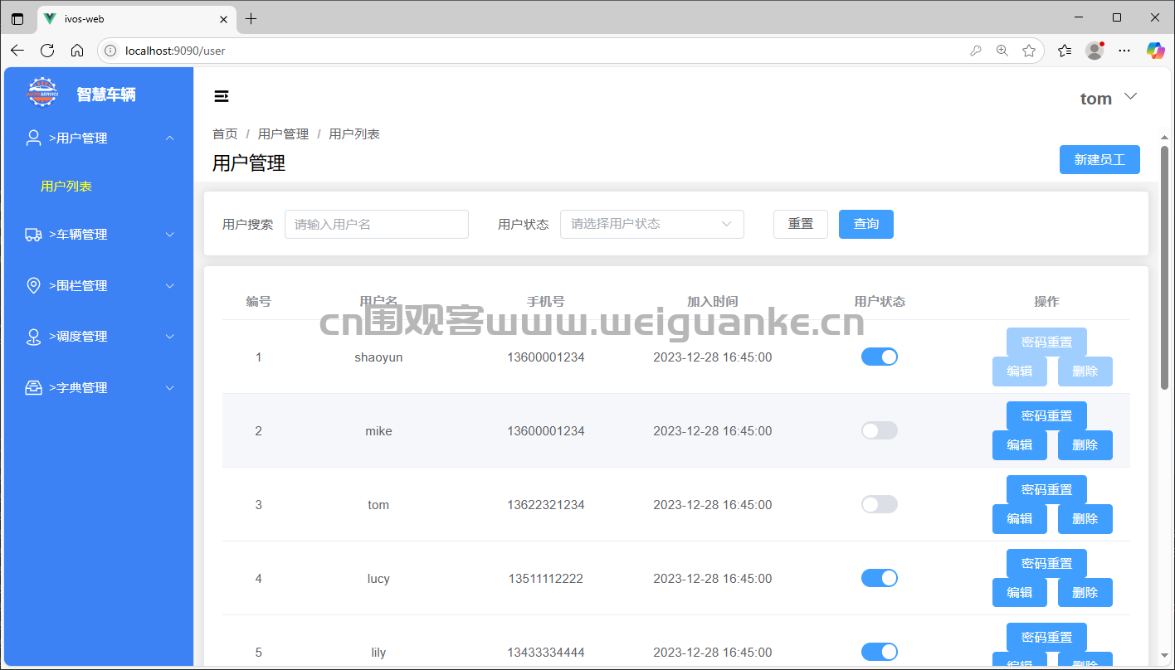
Task: Click the 重置 button
Action: pos(801,224)
